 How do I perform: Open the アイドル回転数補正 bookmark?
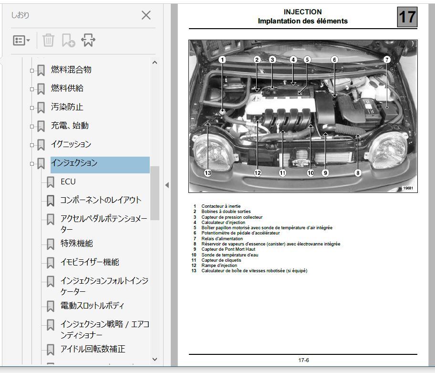click(x=93, y=349)
